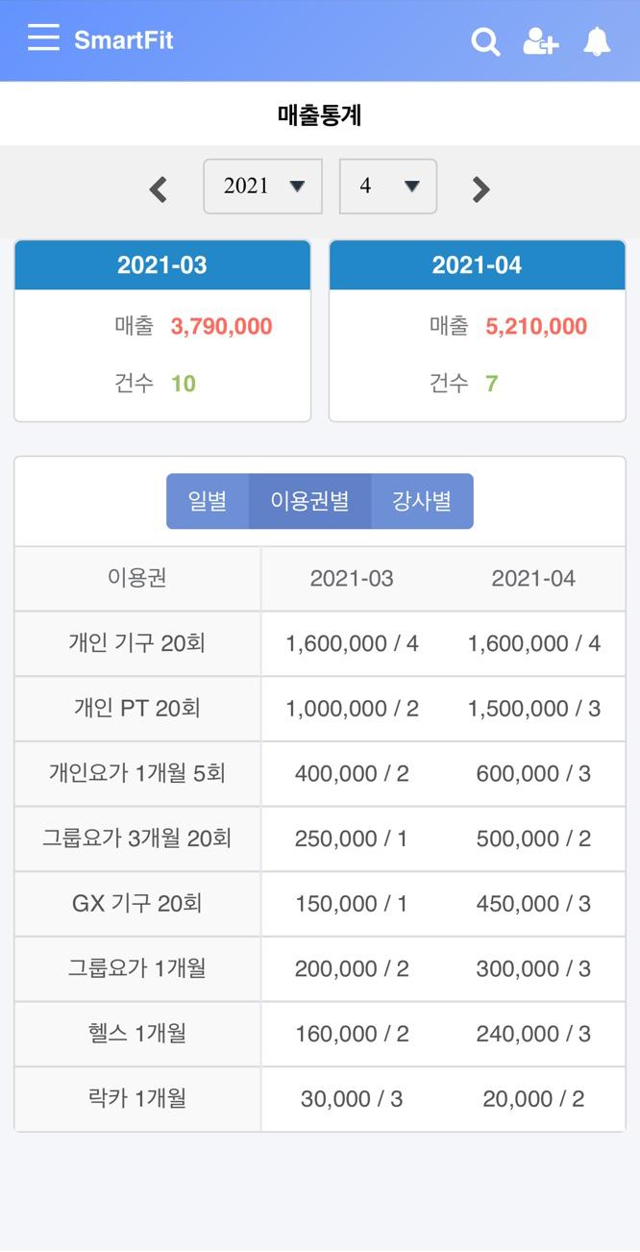Click the 개인 PT 20회 row label

click(x=137, y=709)
